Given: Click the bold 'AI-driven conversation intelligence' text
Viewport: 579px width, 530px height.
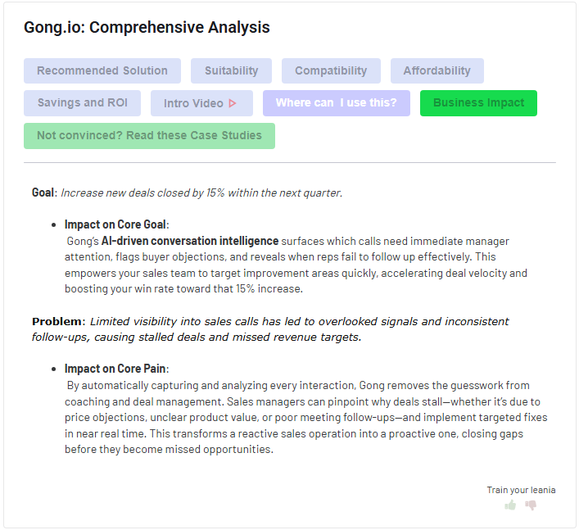Looking at the screenshot, I should coord(190,241).
